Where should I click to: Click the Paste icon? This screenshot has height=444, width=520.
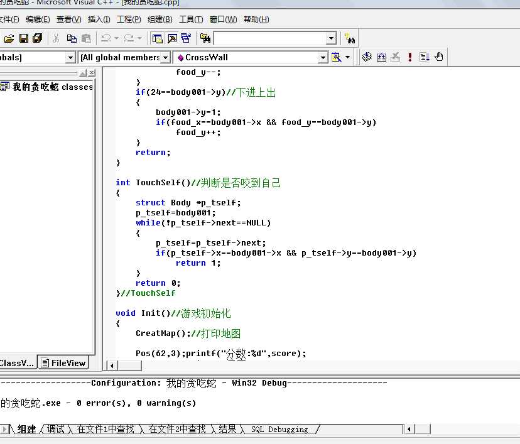click(x=86, y=38)
